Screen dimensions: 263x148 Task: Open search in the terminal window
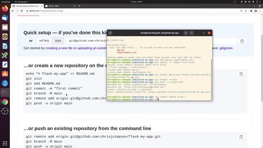click(x=186, y=33)
